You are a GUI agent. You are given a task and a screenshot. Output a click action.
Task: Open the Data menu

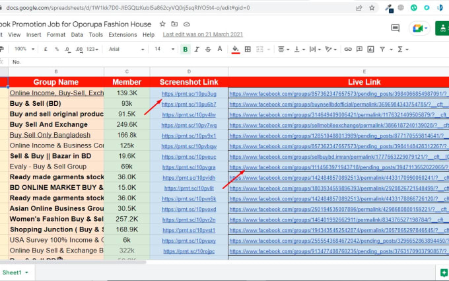pos(77,34)
